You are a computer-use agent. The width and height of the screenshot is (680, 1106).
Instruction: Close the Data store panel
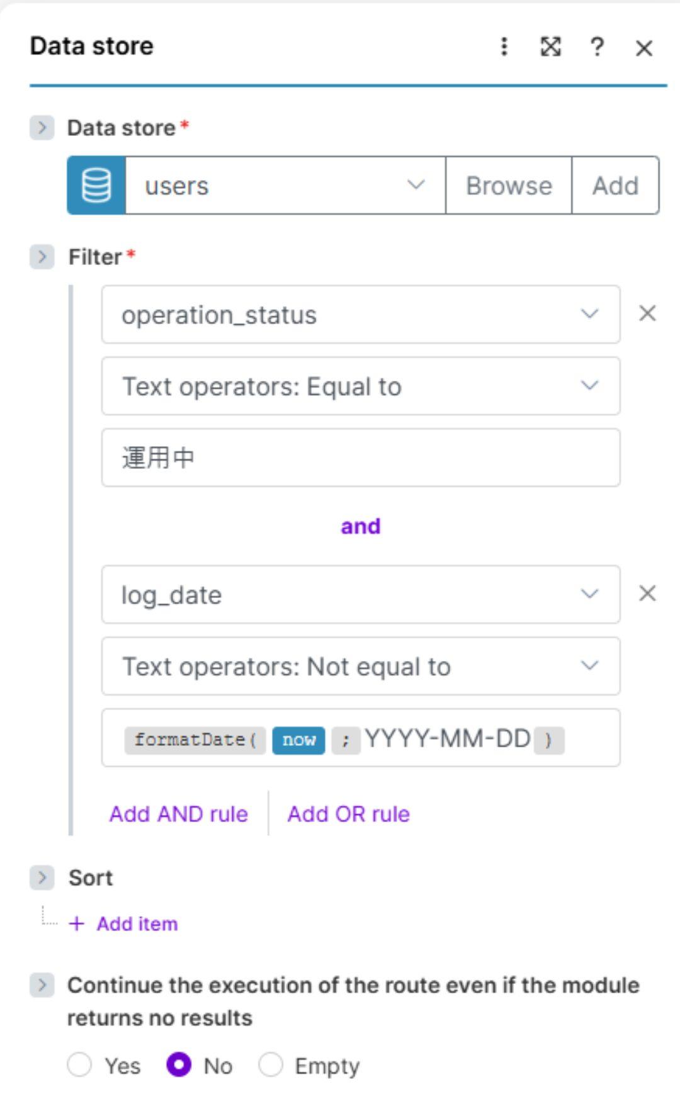point(643,48)
